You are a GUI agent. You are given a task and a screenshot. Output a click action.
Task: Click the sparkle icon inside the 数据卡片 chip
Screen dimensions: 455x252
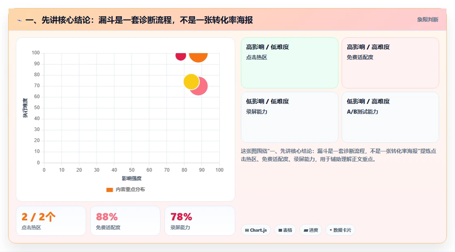(331, 230)
